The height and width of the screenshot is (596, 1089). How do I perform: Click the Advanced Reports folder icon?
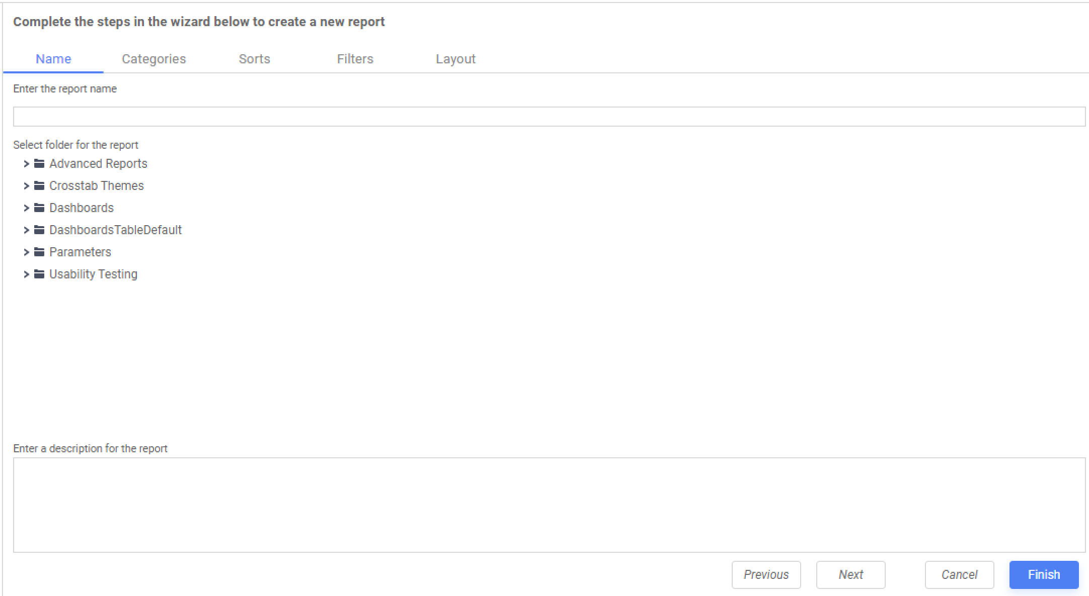point(39,163)
